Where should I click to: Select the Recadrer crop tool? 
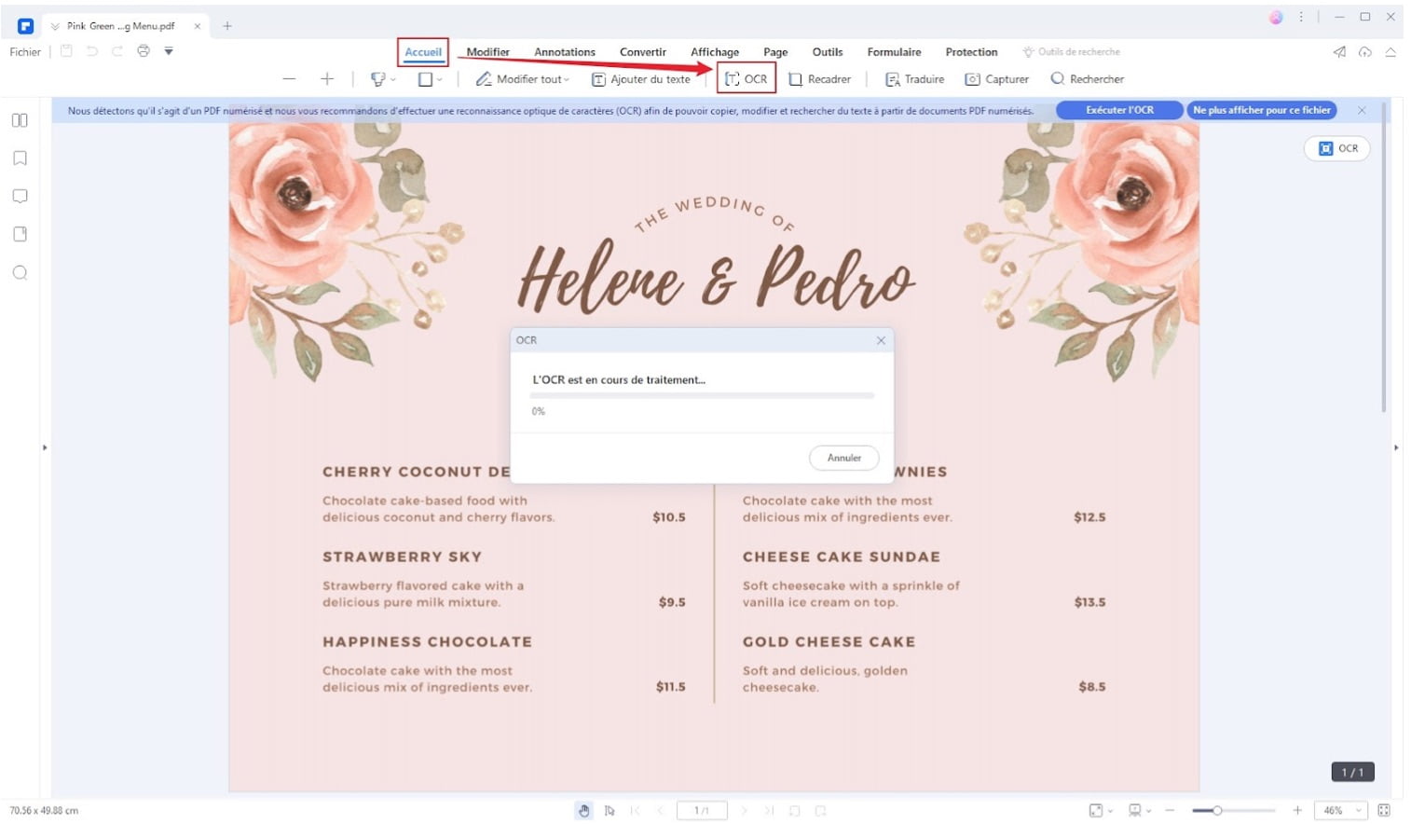click(819, 79)
